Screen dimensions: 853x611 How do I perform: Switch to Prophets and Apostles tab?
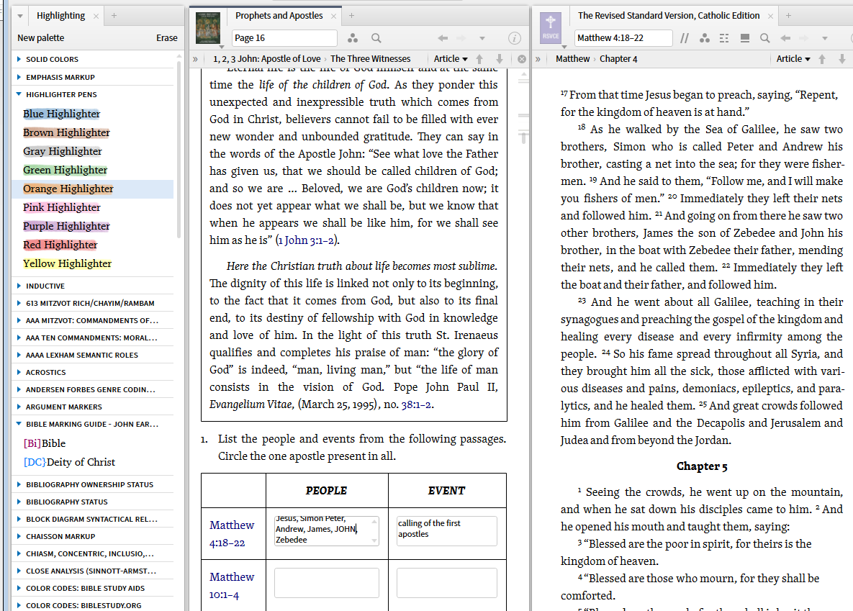(x=279, y=16)
